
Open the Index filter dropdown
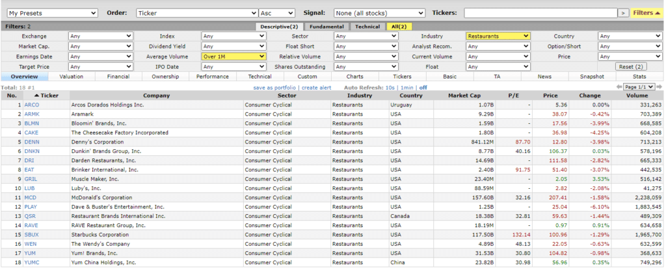pos(233,36)
